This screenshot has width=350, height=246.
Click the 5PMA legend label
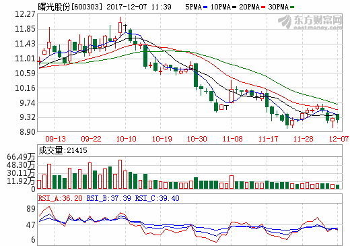pos(193,7)
